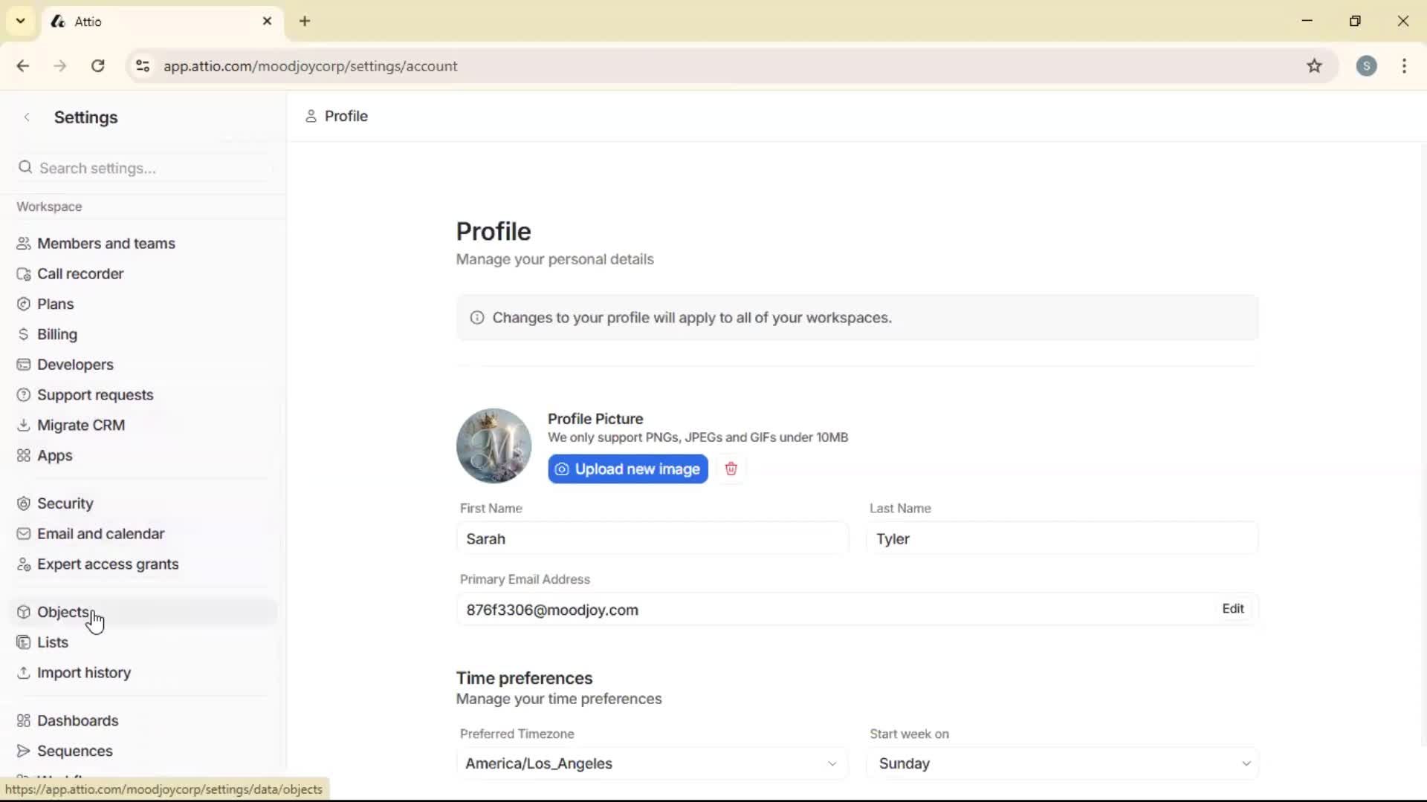Open the Billing settings page
Screen dimensions: 1427x802
click(x=143, y=335)
